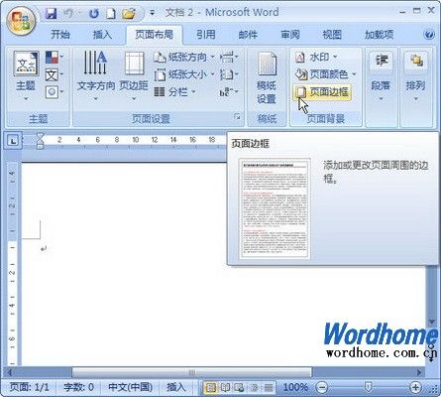
Task: Open the 审阅 tab
Action: click(290, 34)
